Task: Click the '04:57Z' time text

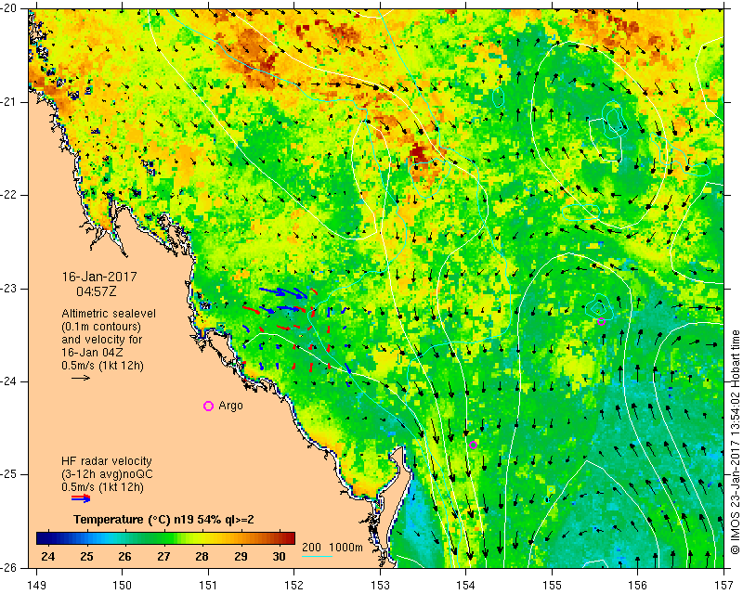Action: [97, 291]
